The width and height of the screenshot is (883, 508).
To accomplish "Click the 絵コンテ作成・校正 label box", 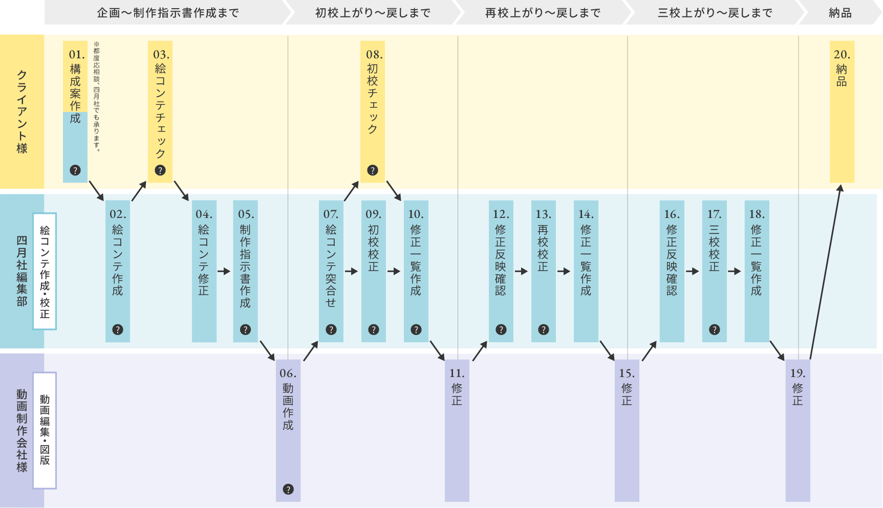I will pos(45,271).
